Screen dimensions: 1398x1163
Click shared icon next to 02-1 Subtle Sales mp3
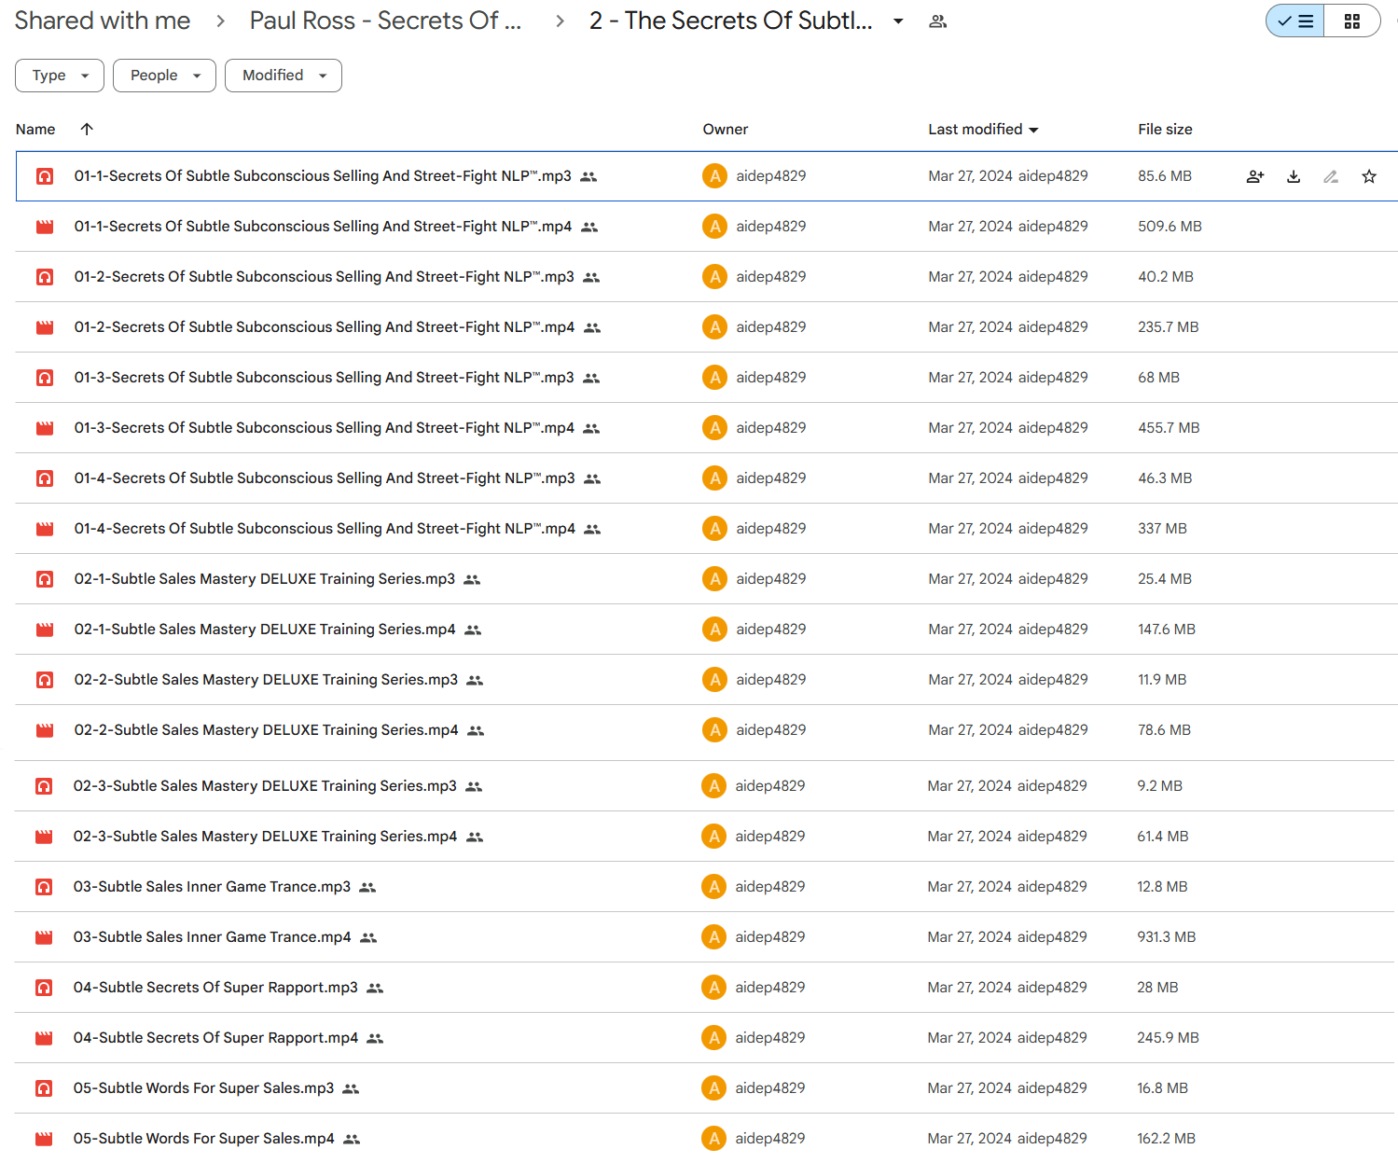(472, 580)
